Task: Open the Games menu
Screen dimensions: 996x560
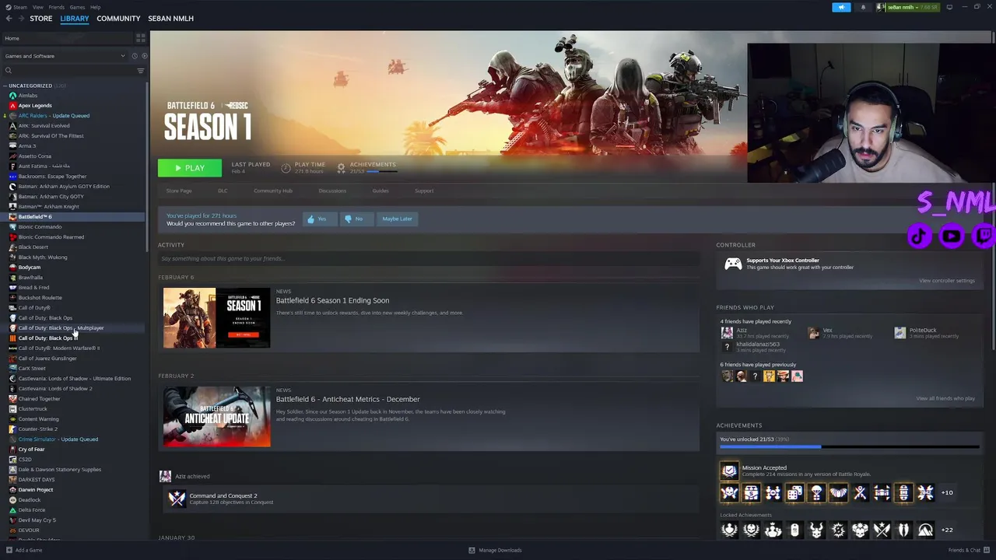Action: click(77, 7)
